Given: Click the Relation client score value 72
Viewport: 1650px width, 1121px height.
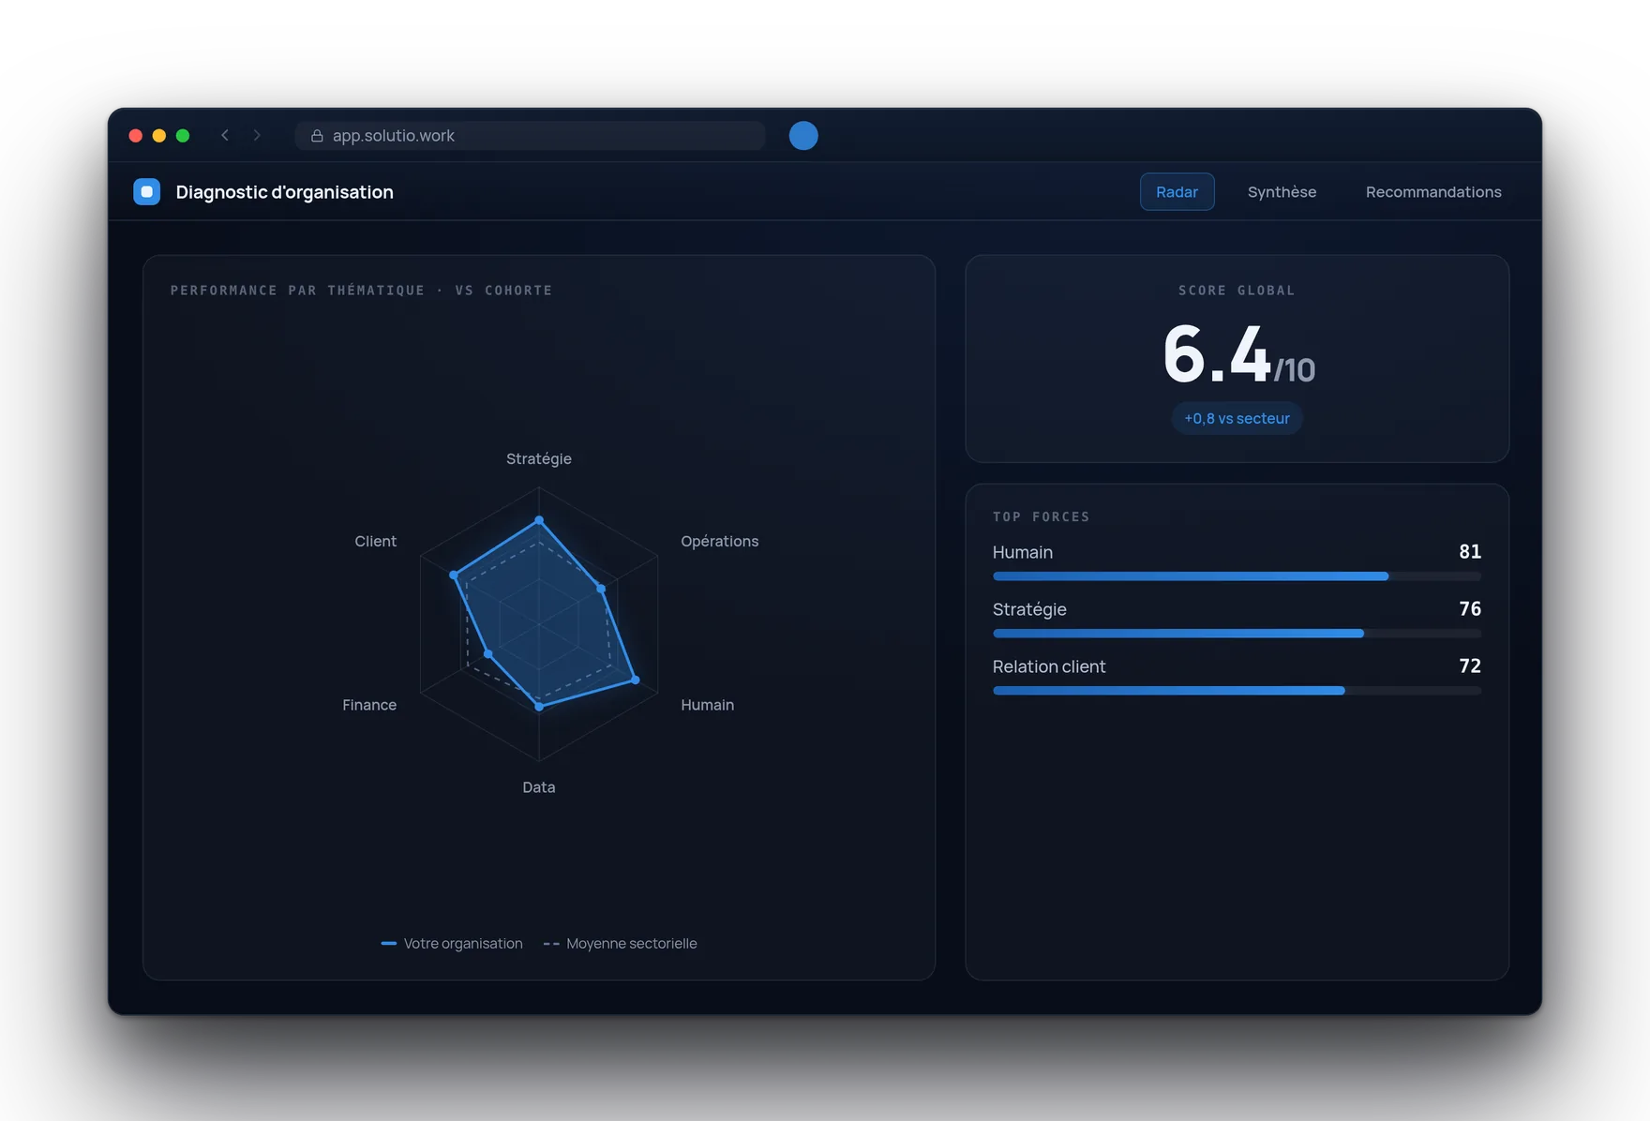Looking at the screenshot, I should 1470,665.
